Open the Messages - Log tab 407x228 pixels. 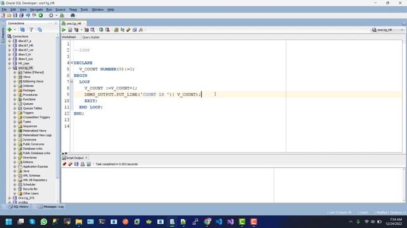pos(51,207)
